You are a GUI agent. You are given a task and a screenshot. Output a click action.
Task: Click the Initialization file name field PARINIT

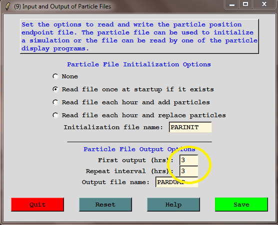pos(190,127)
